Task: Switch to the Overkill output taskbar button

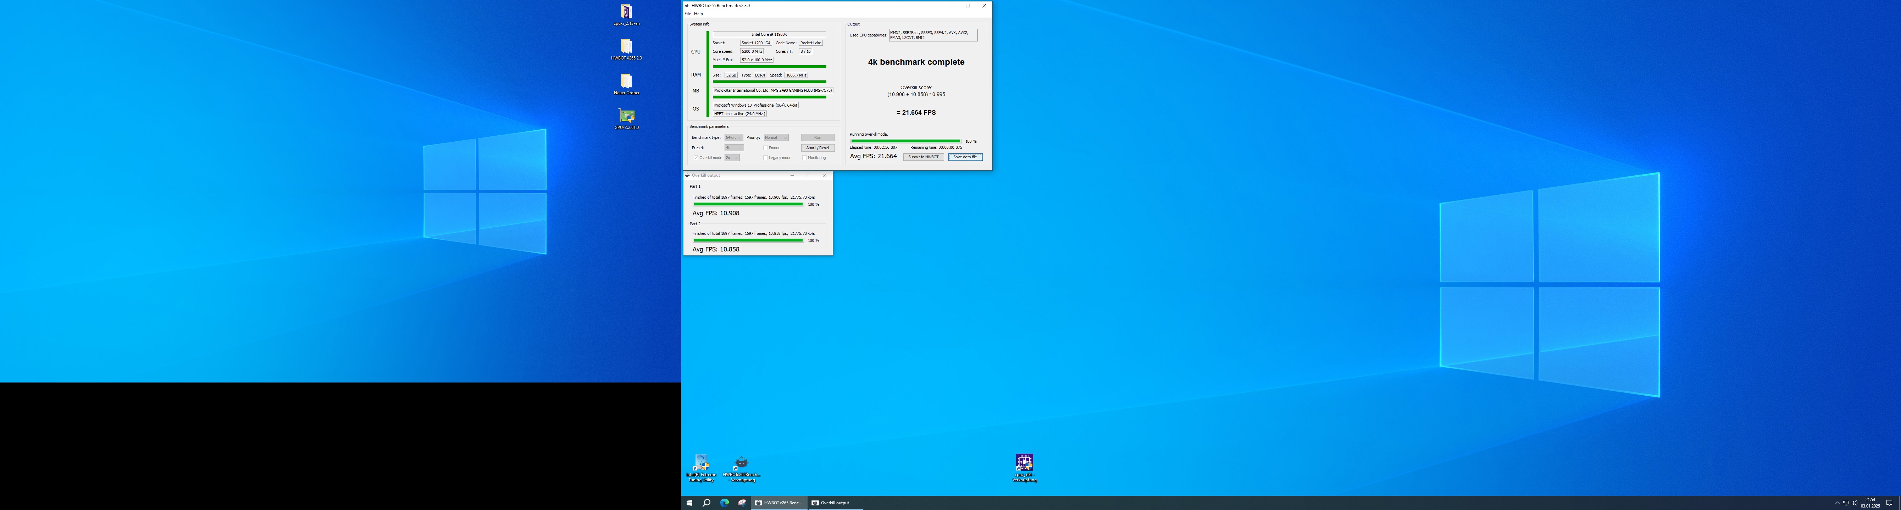Action: 835,503
